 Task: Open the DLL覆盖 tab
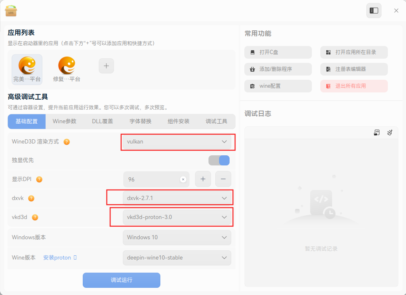point(103,122)
